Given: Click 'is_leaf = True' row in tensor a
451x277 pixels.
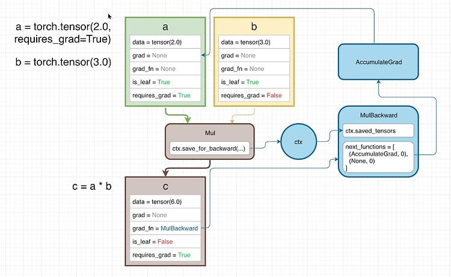Looking at the screenshot, I should tap(165, 82).
